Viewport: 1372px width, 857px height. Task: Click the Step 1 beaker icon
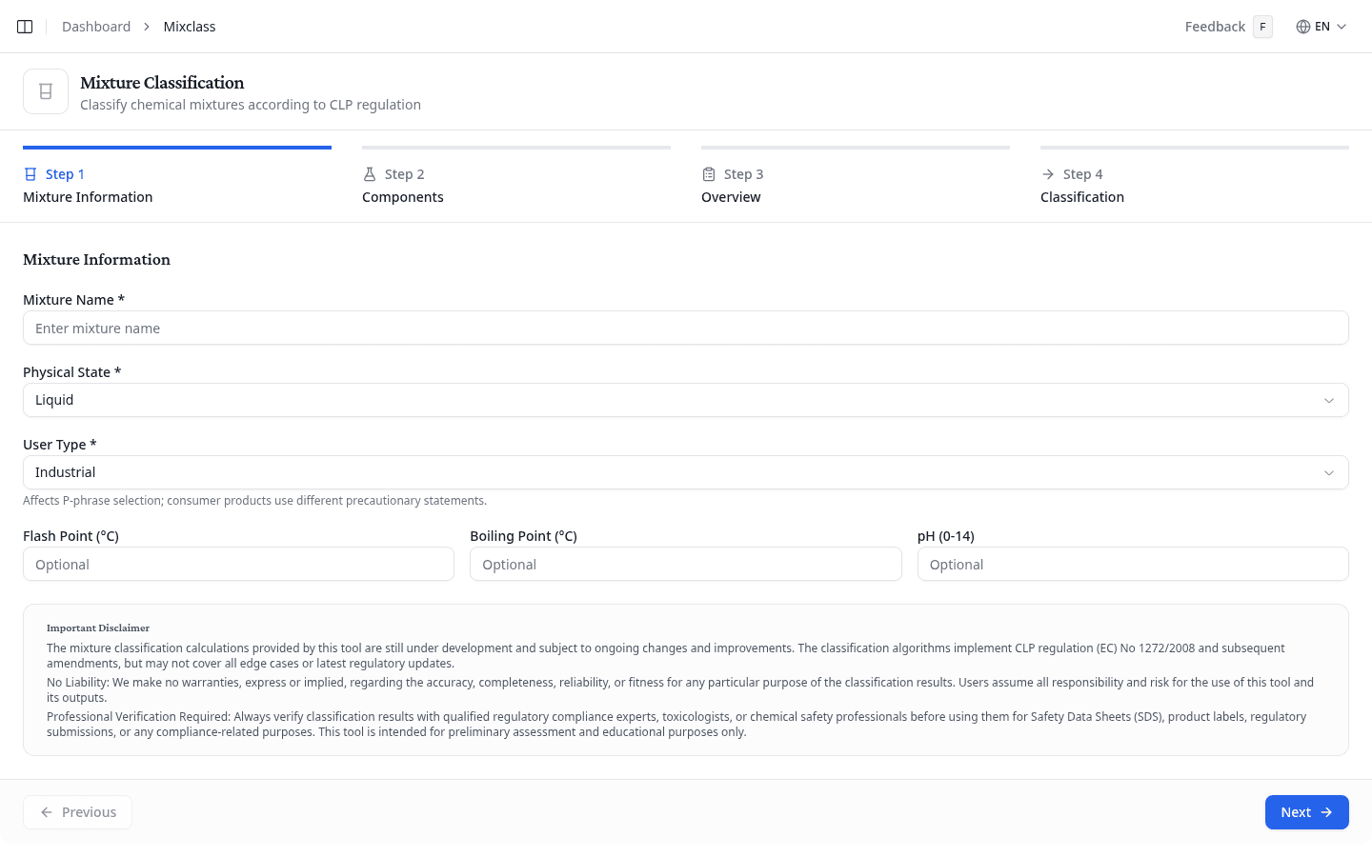[30, 174]
